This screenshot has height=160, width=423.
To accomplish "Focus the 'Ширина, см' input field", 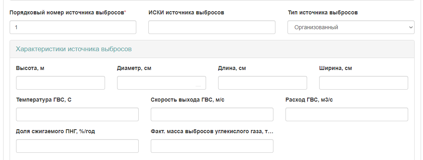I will (x=364, y=83).
